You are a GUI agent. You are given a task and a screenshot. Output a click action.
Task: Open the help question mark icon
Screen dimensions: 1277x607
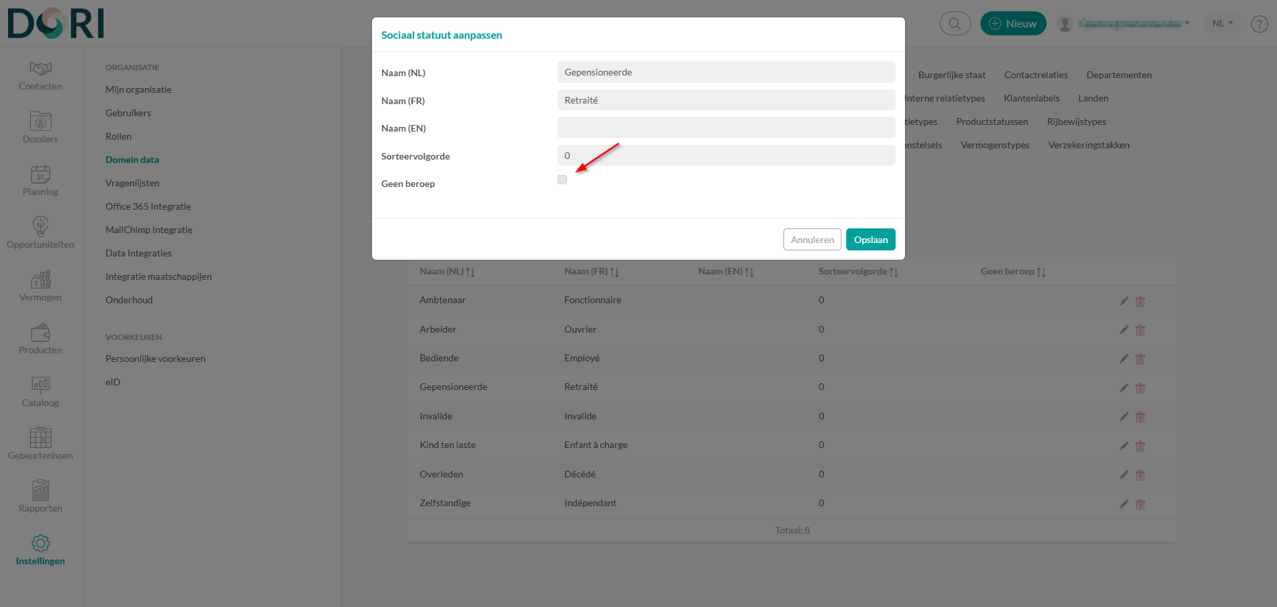click(1259, 24)
